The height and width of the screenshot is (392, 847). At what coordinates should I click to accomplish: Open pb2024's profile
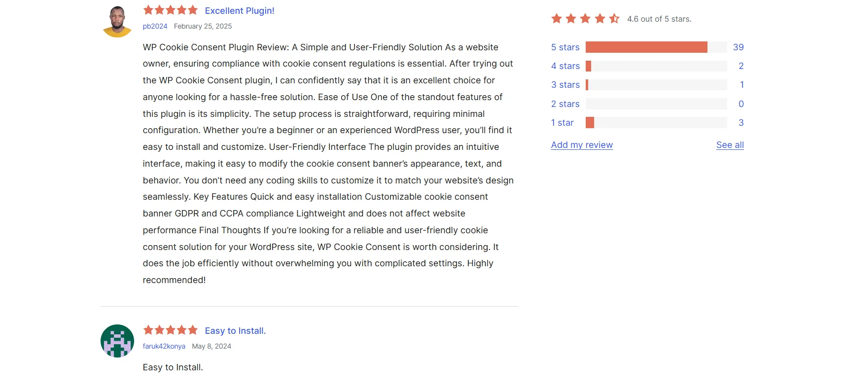coord(155,26)
